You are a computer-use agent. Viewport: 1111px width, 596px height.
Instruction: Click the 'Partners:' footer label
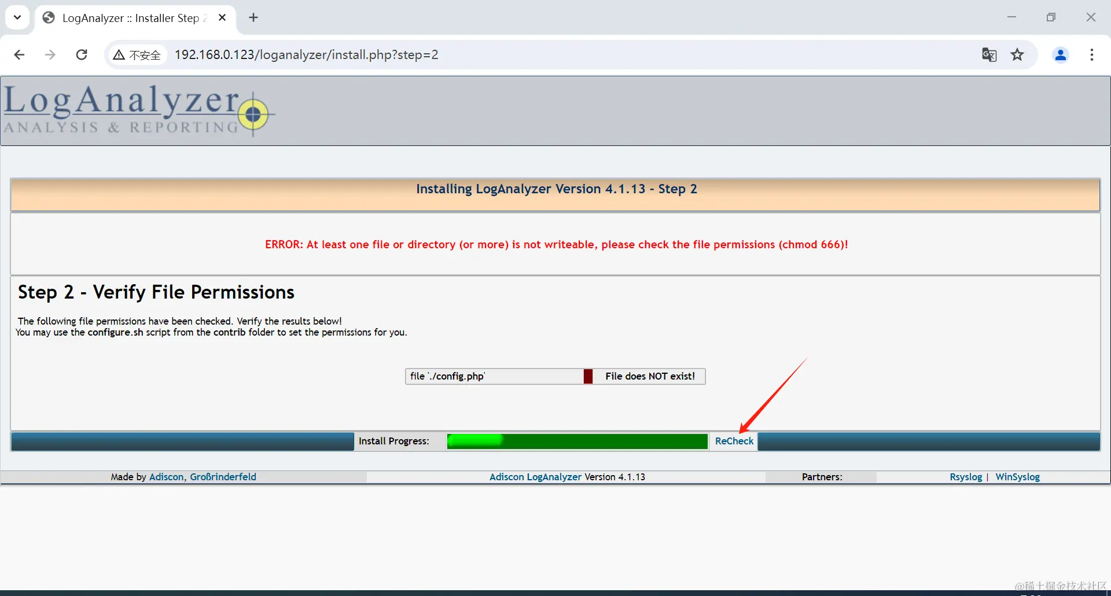pos(822,477)
